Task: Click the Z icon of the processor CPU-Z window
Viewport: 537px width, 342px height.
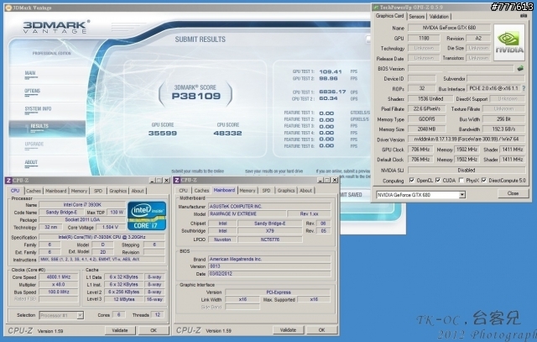Action: 8,180
